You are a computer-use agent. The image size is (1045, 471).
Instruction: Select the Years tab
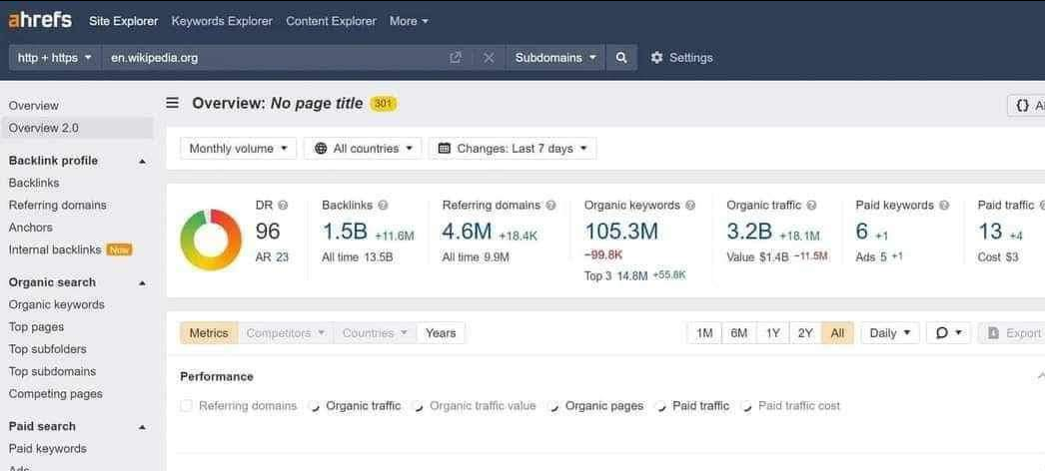(441, 333)
